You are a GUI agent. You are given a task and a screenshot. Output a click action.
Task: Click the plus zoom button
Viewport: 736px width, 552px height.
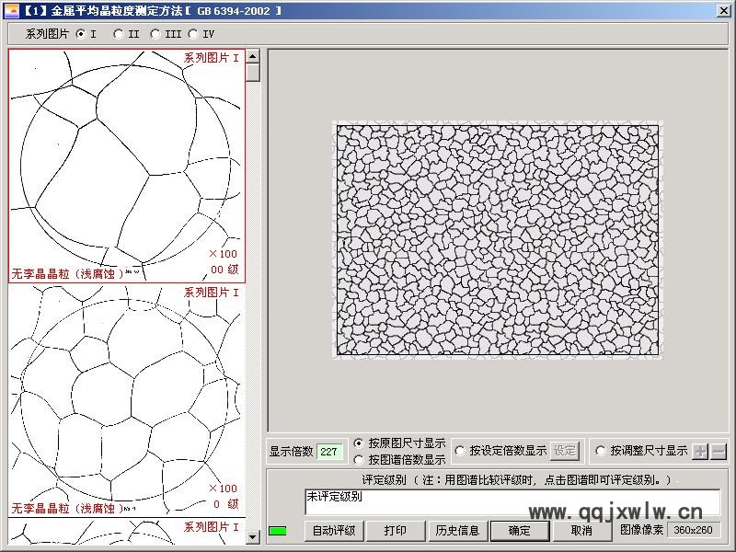[x=700, y=451]
